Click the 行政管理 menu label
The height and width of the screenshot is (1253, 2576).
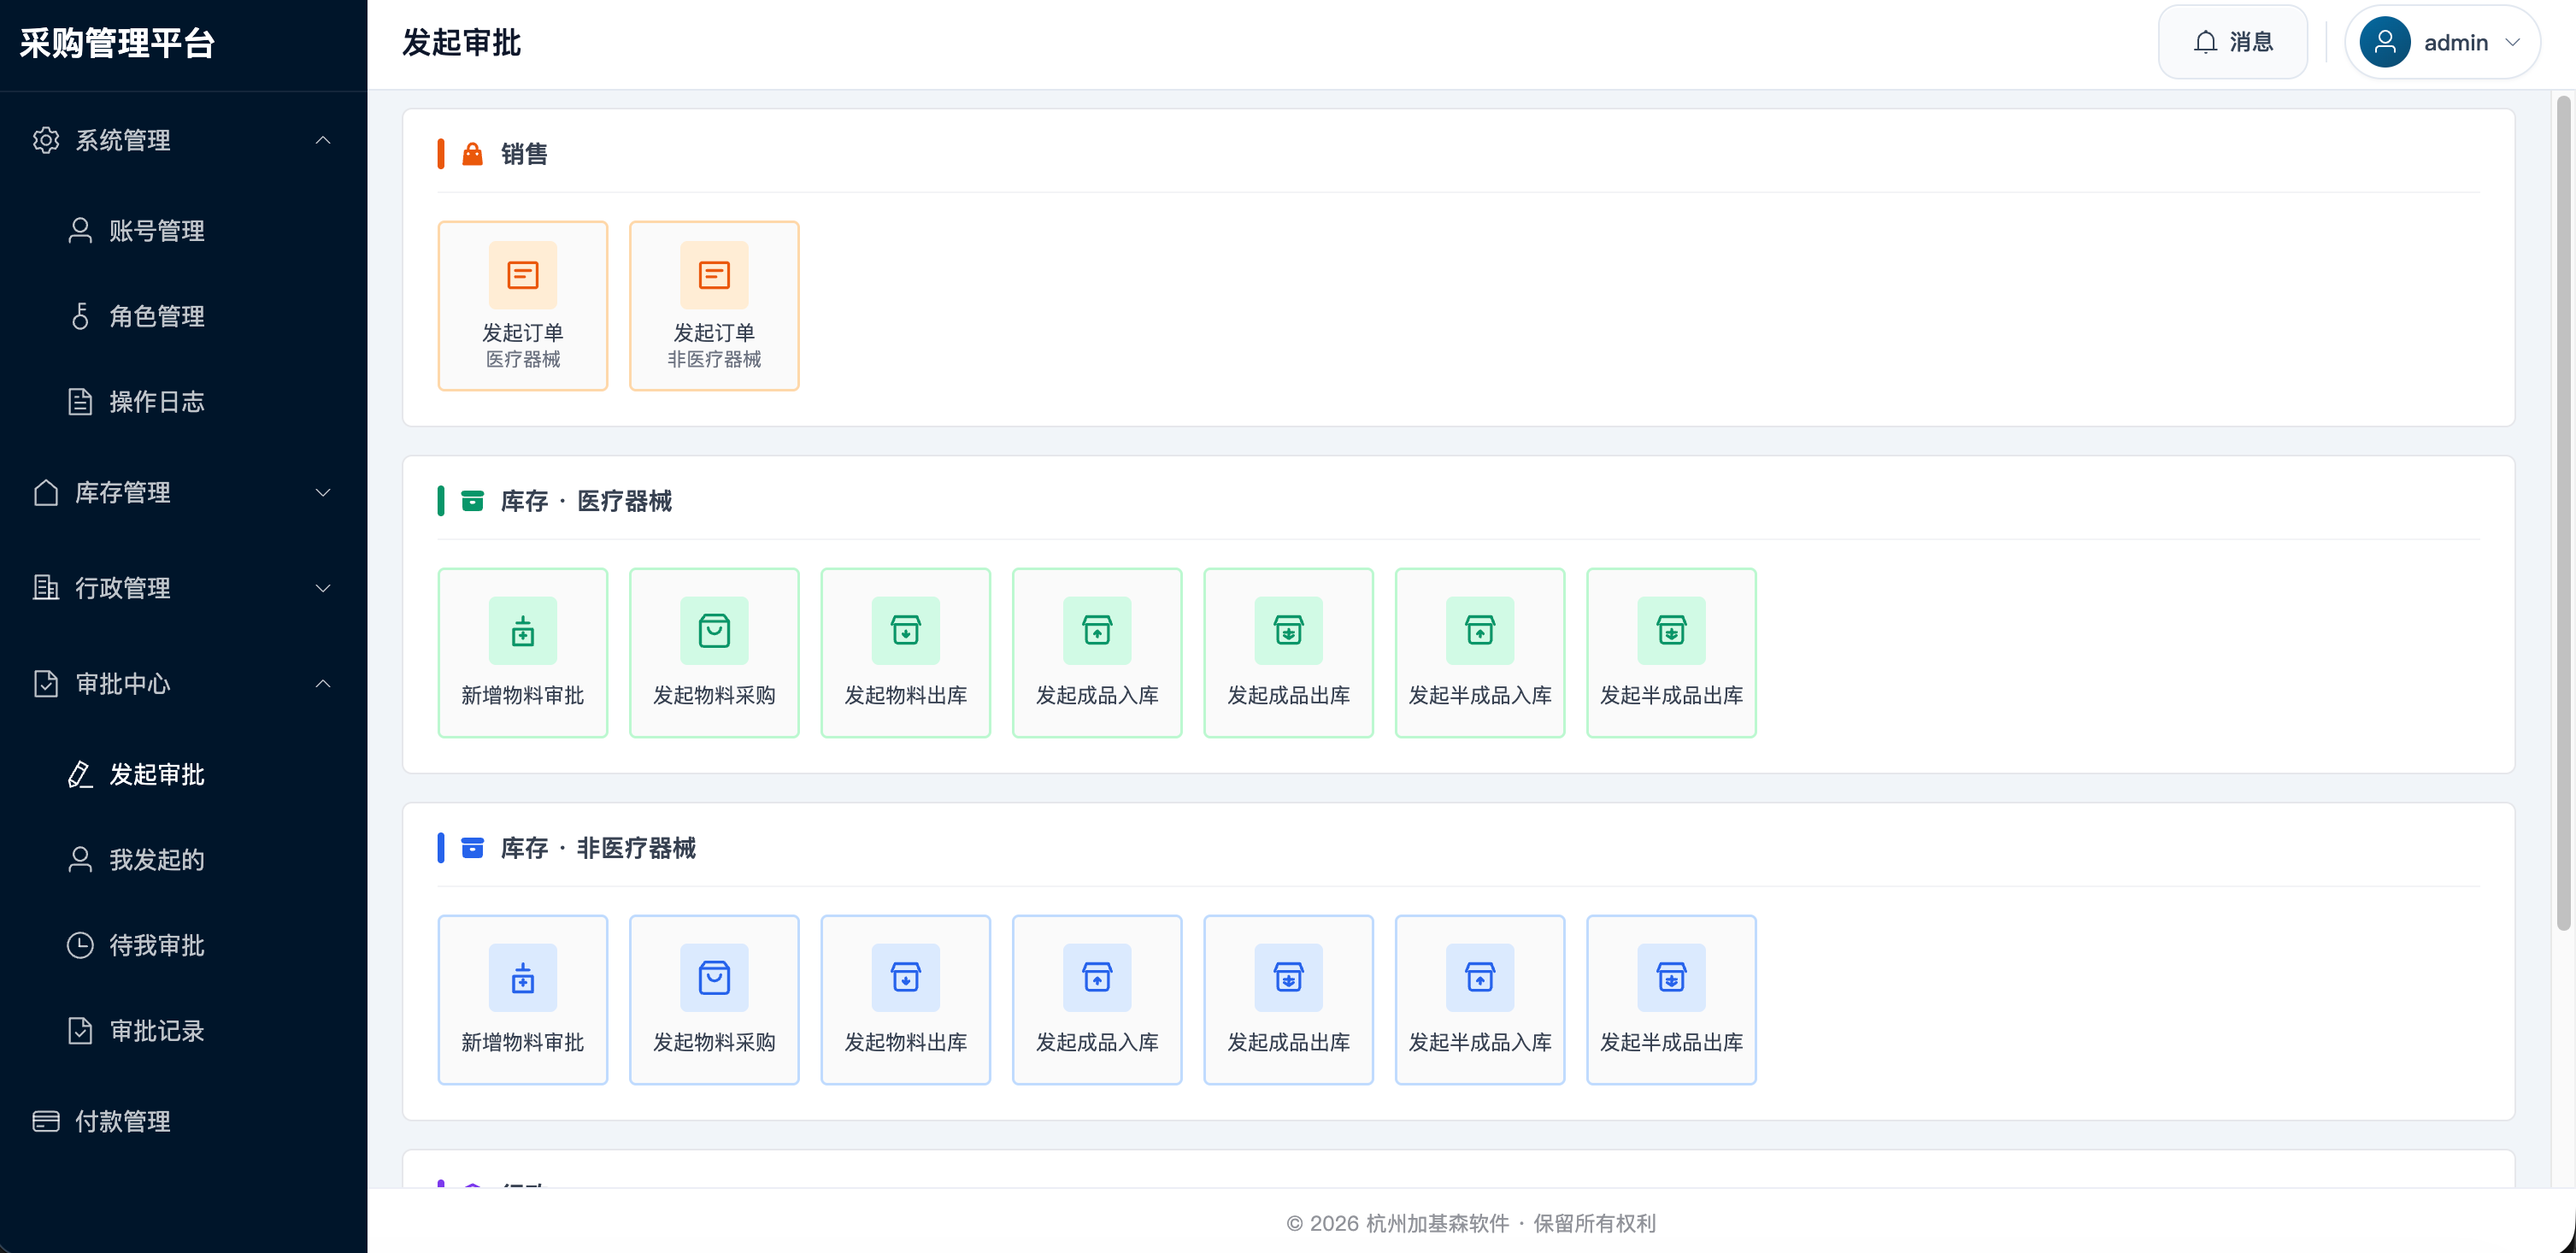click(123, 588)
